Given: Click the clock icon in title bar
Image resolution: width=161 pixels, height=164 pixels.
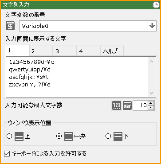Looking at the screenshot, I should pos(156,5).
